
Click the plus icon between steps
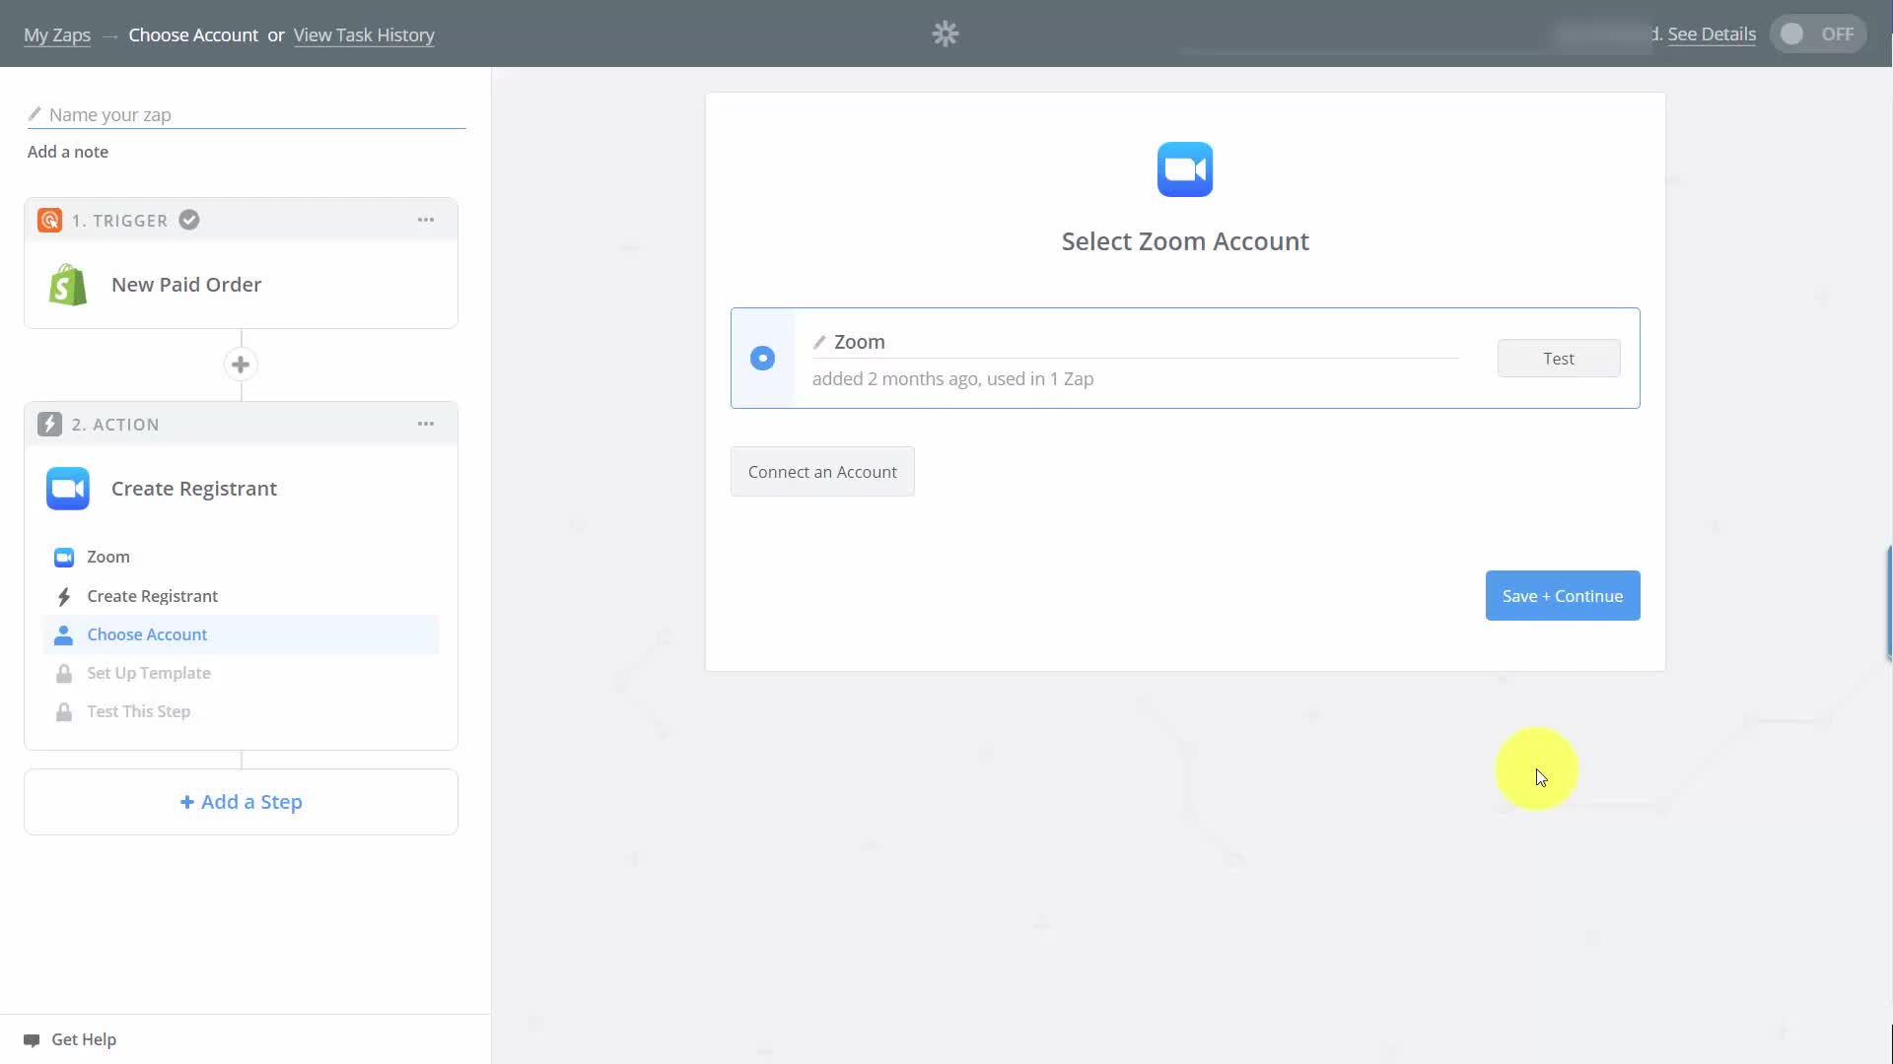(x=241, y=365)
